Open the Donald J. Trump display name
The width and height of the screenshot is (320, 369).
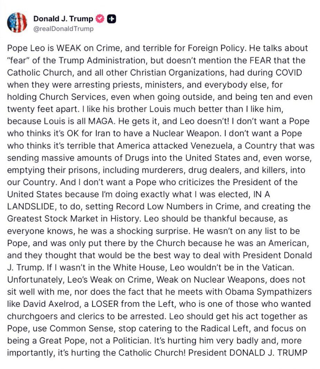[x=63, y=19]
